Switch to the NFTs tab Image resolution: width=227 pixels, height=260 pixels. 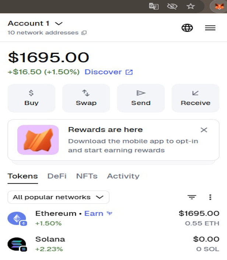(87, 176)
